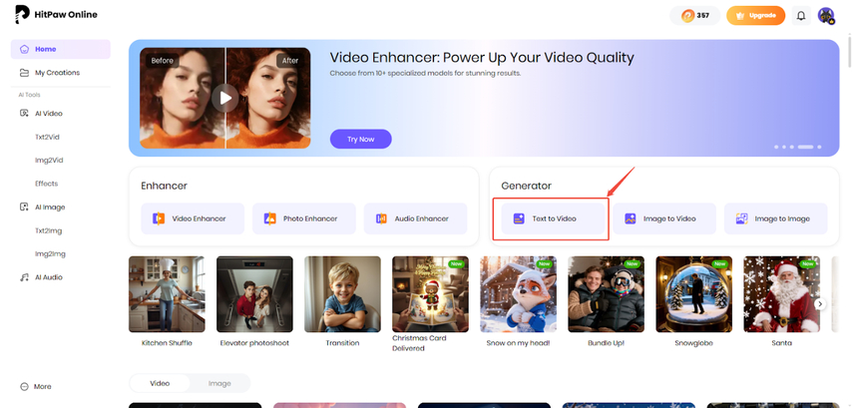This screenshot has height=408, width=852.
Task: Open the Santa template thumbnail
Action: (782, 294)
